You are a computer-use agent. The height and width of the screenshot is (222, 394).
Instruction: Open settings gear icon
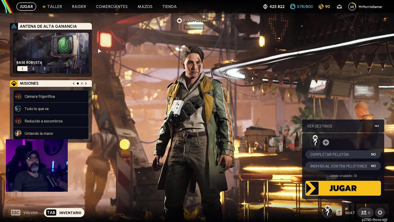click(x=380, y=213)
